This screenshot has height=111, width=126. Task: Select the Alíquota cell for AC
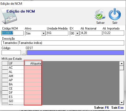pyautogui.click(x=33, y=68)
